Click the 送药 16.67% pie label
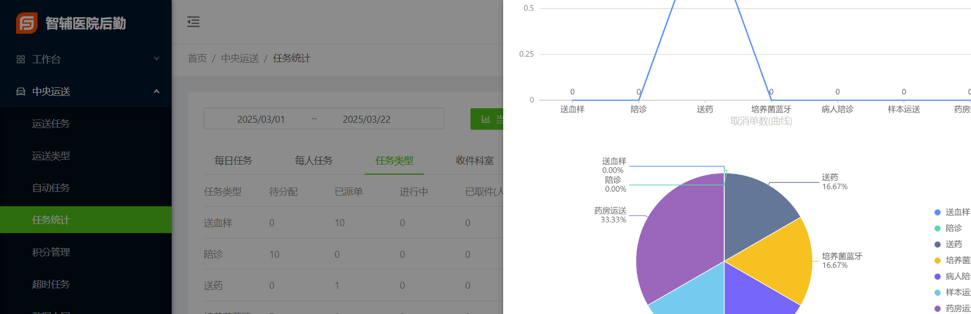Viewport: 971px width, 314px height. (835, 182)
